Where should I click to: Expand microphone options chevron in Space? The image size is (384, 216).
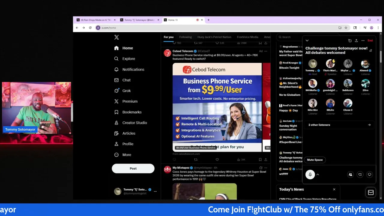tap(318, 175)
